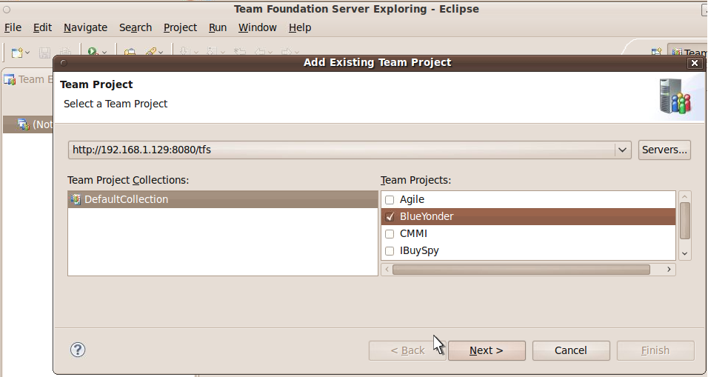
Task: Click the projects list horizontal scrollbar thumb
Action: (521, 270)
